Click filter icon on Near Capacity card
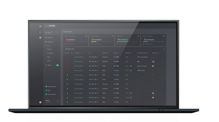 tap(112, 36)
